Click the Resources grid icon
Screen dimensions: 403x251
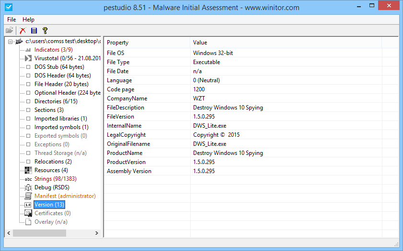coord(28,170)
